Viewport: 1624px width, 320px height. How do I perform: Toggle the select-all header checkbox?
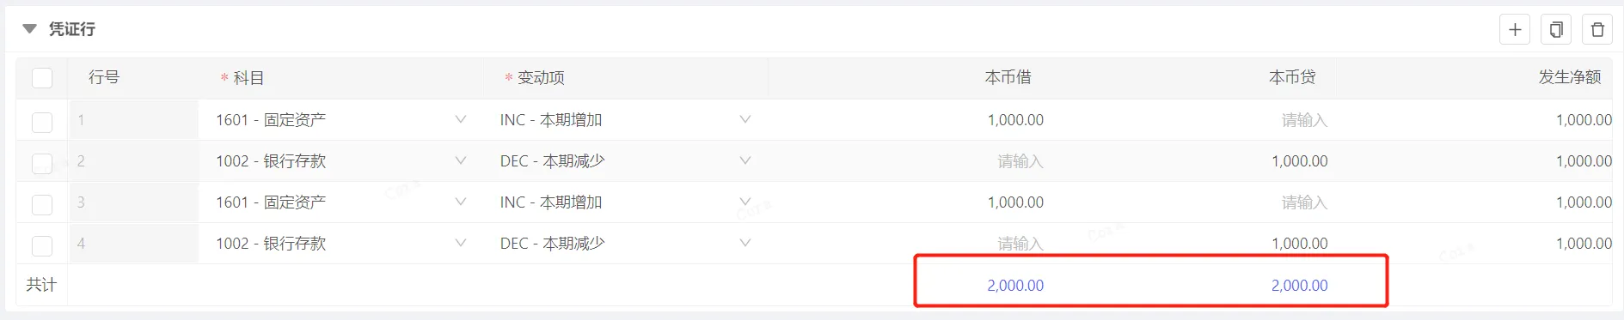42,78
